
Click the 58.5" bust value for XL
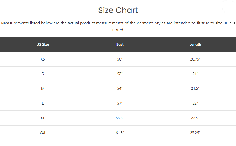pos(120,118)
